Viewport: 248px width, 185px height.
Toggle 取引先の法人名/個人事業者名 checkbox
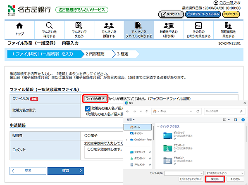87,109
